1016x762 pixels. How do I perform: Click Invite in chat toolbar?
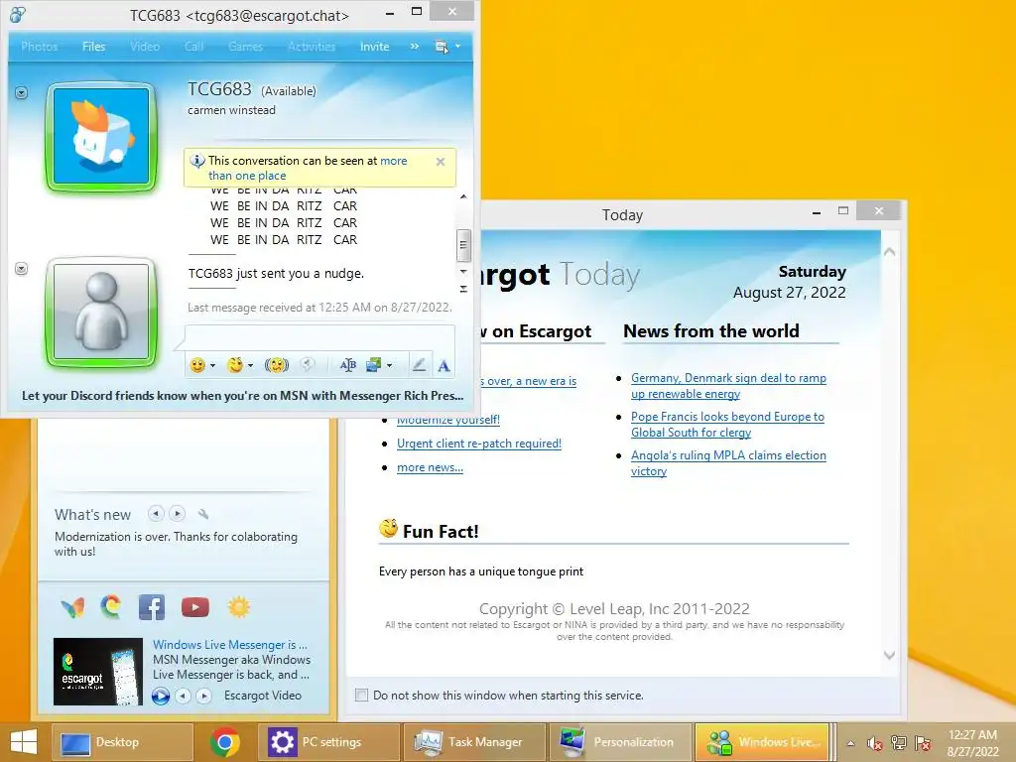click(x=374, y=47)
